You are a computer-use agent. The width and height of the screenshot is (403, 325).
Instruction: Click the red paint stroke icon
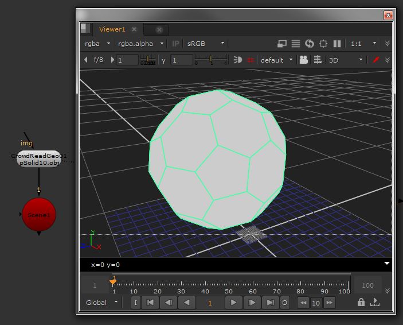(375, 60)
